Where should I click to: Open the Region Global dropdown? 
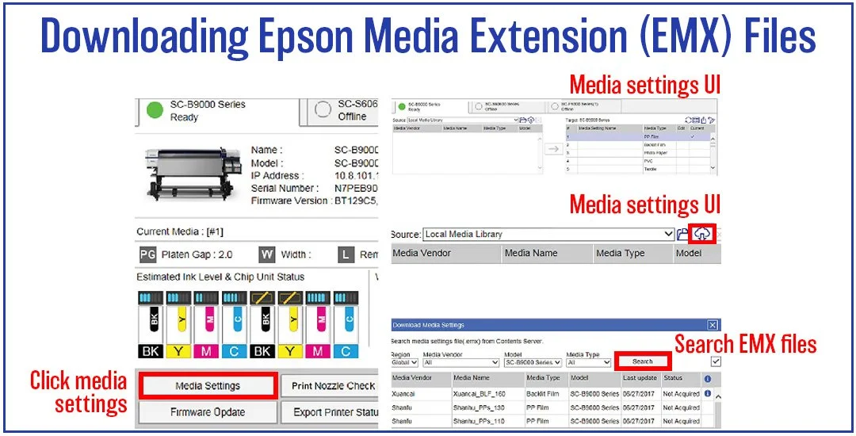pyautogui.click(x=404, y=362)
